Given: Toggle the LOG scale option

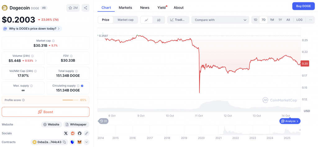Looking at the screenshot, I should pos(299,20).
